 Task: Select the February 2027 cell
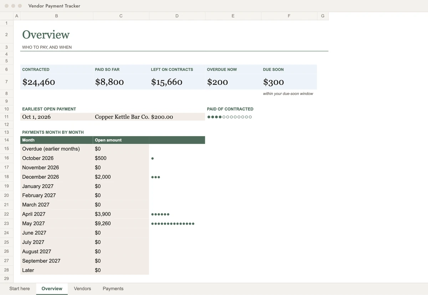point(39,195)
